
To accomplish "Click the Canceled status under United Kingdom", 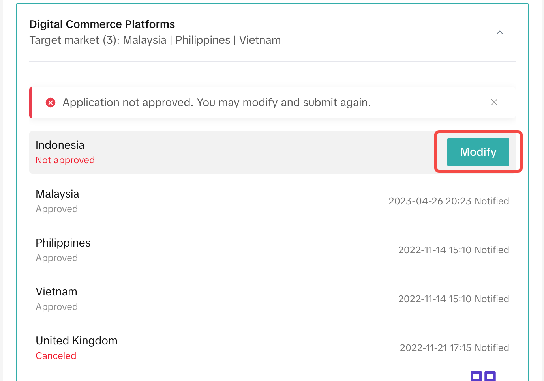I will tap(56, 356).
